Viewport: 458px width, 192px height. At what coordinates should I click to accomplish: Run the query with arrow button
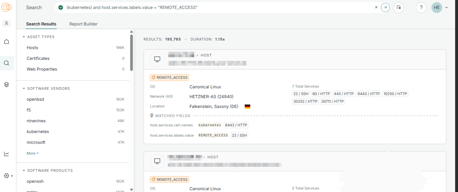385,8
